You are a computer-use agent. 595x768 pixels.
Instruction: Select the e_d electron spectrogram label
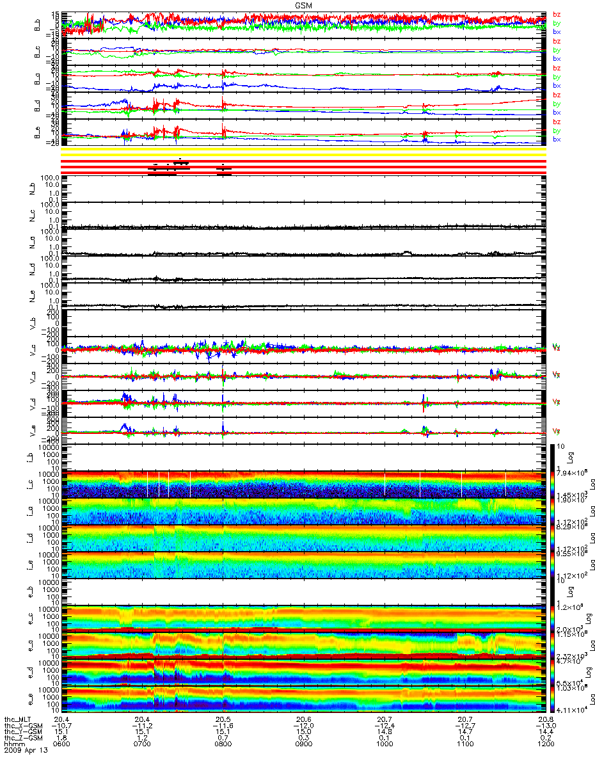tap(29, 673)
